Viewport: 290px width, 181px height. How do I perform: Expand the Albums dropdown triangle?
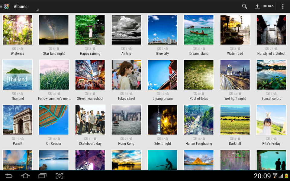37,10
